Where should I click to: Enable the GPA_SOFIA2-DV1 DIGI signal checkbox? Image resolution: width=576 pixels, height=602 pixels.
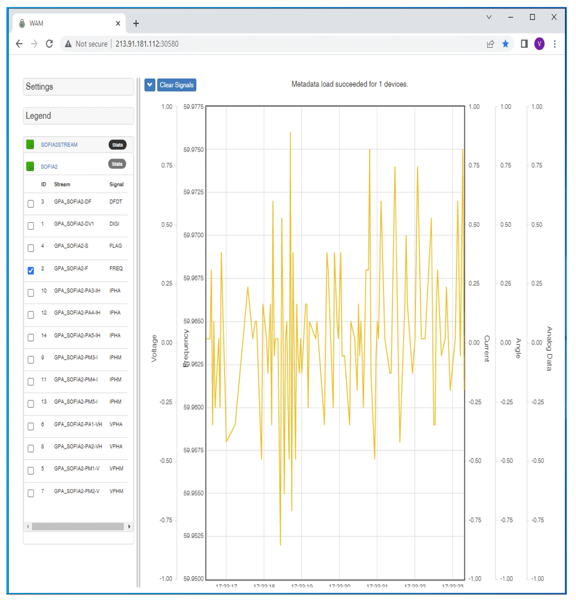(x=31, y=226)
